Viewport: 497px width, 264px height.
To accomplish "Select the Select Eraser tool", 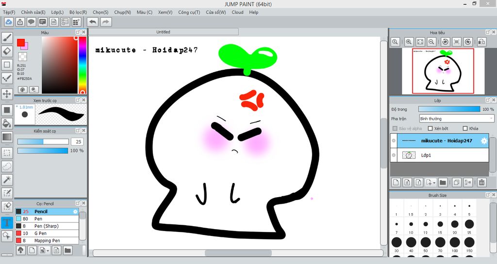I will (x=7, y=206).
